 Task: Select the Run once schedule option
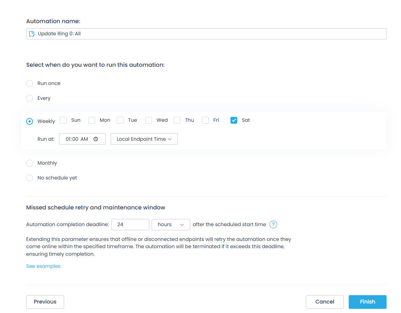[x=30, y=83]
